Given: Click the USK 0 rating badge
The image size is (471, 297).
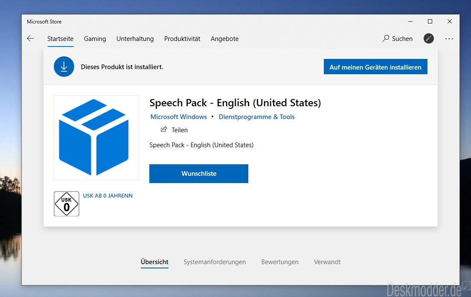Looking at the screenshot, I should click(67, 204).
